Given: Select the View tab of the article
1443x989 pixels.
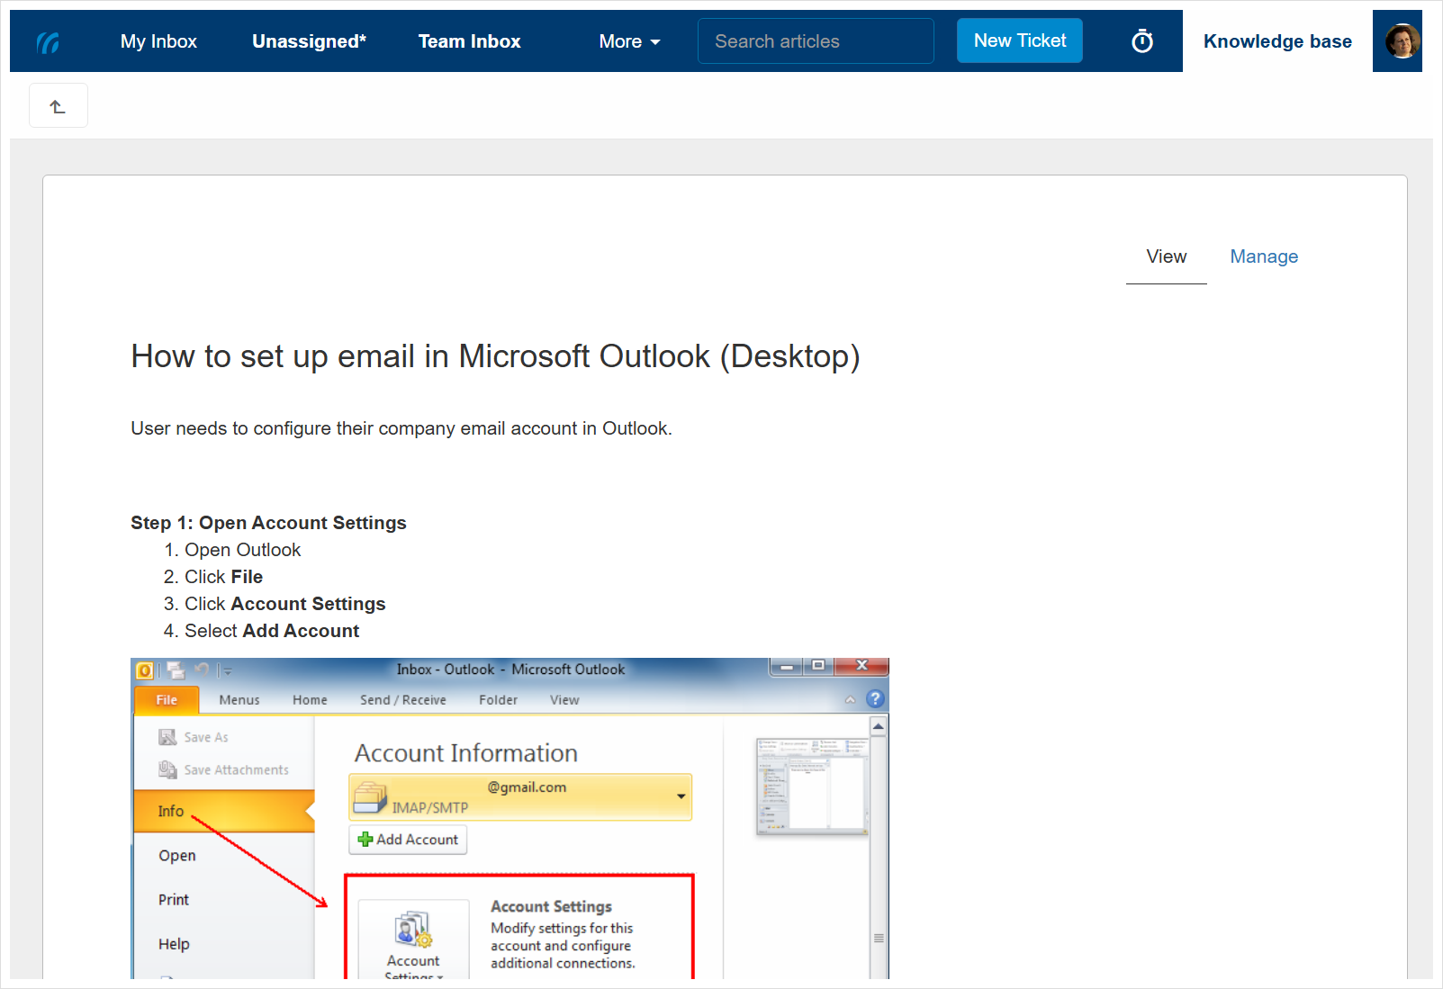Looking at the screenshot, I should [1166, 256].
